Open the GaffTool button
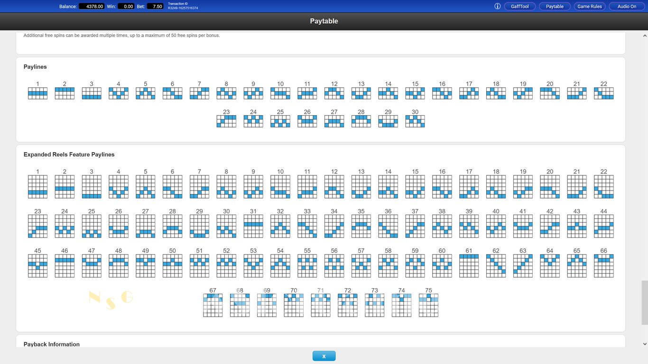 (x=520, y=6)
